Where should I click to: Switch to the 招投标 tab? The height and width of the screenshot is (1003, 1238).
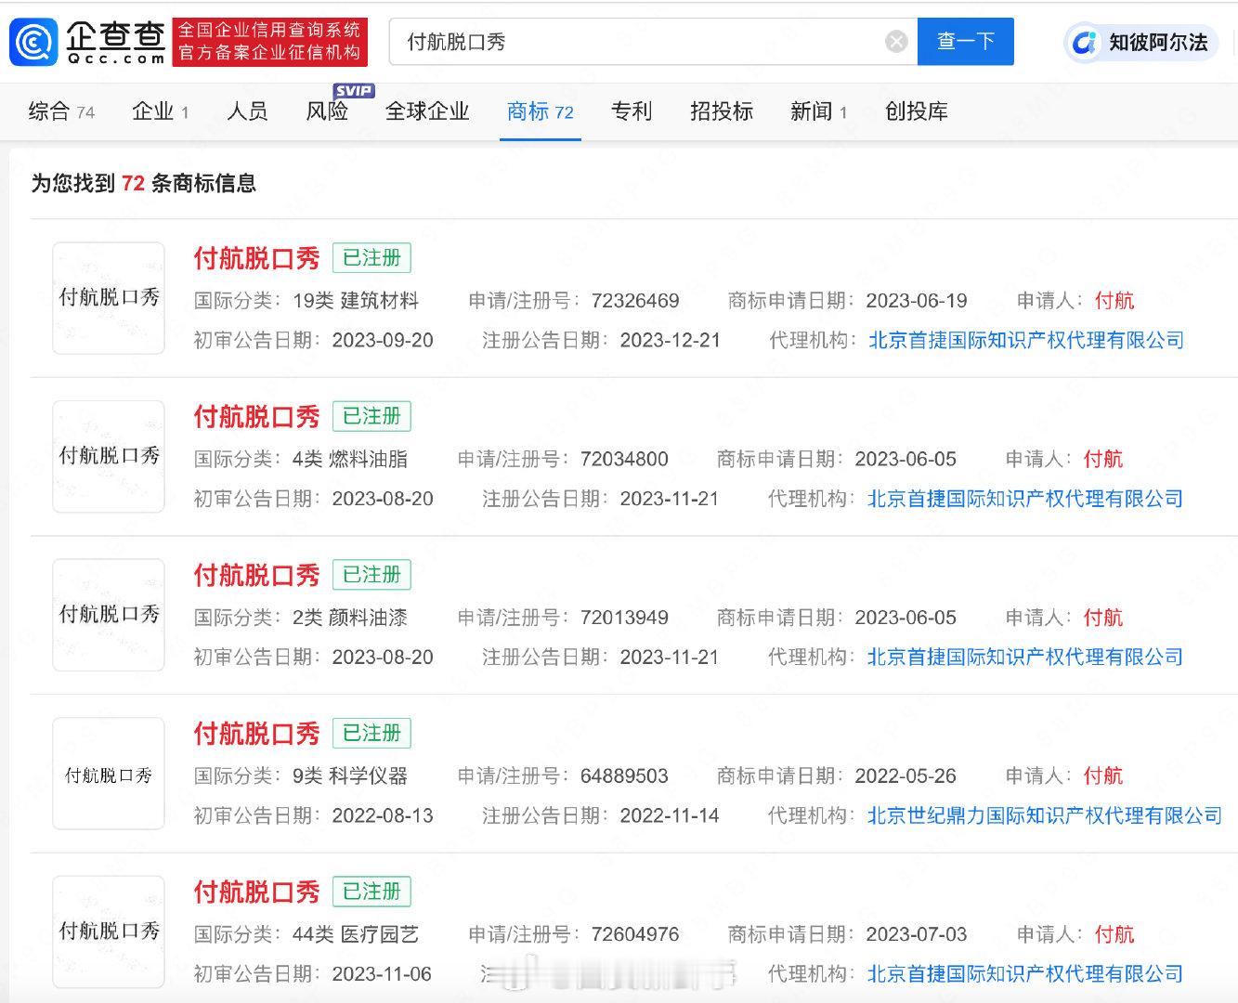[722, 111]
